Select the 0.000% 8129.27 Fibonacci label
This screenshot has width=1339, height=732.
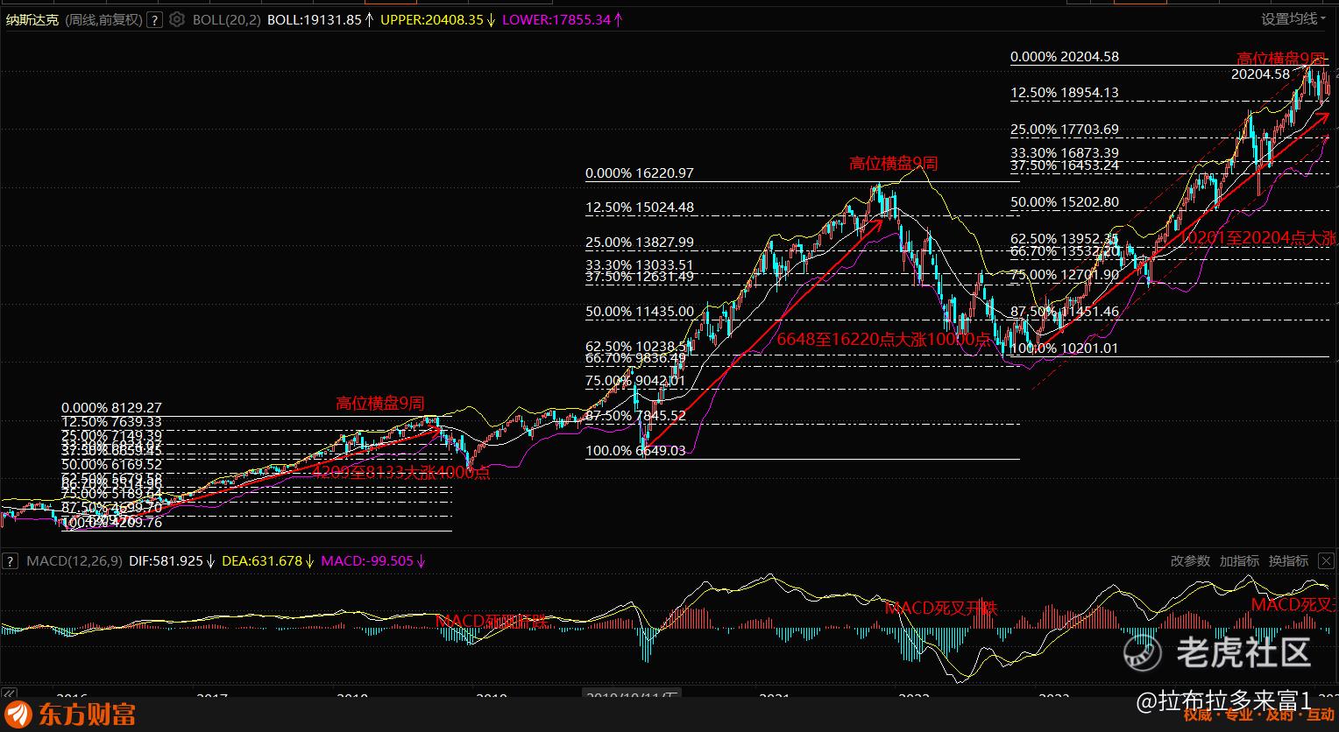(x=111, y=407)
